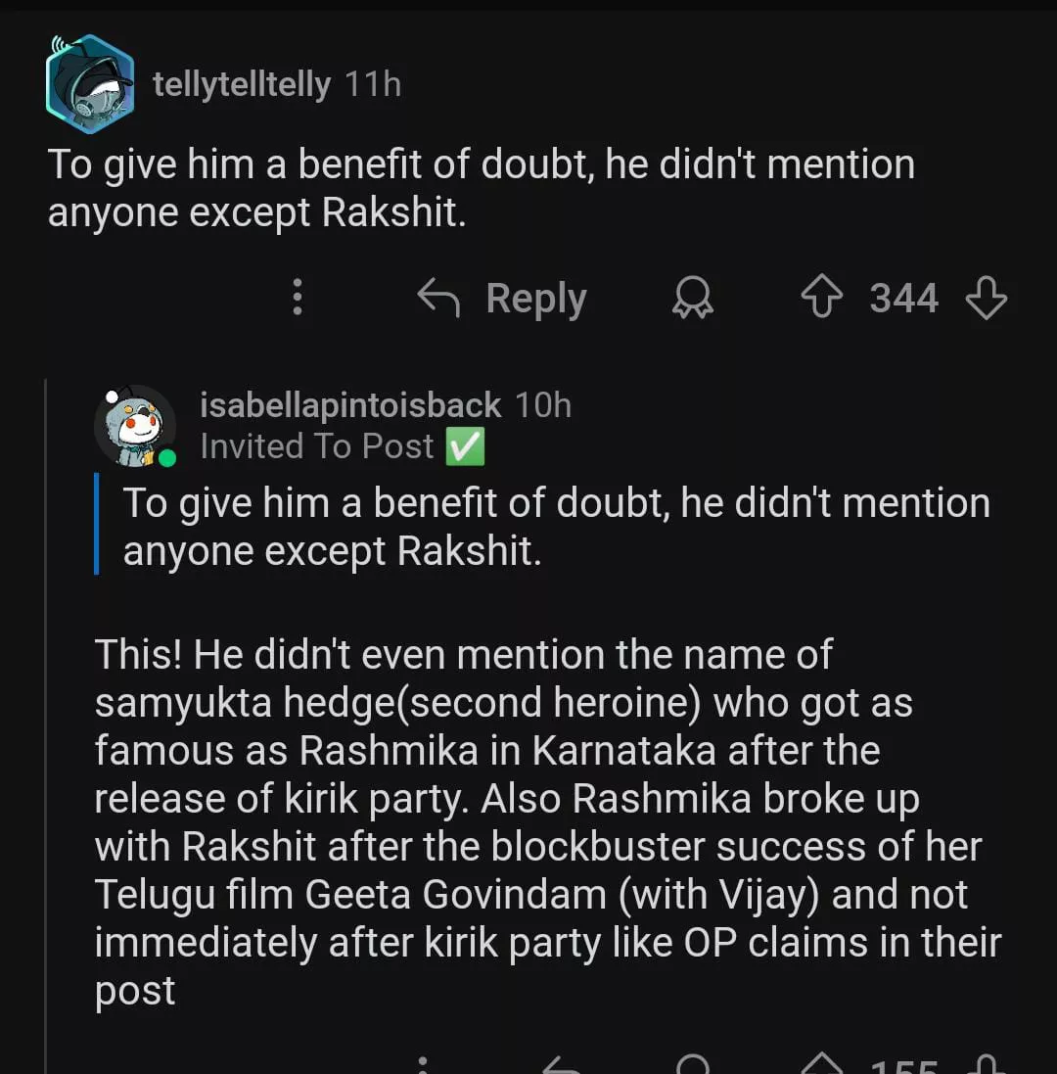This screenshot has width=1057, height=1074.
Task: Open three-dot options on isabellapintoisback's reply
Action: click(423, 1065)
